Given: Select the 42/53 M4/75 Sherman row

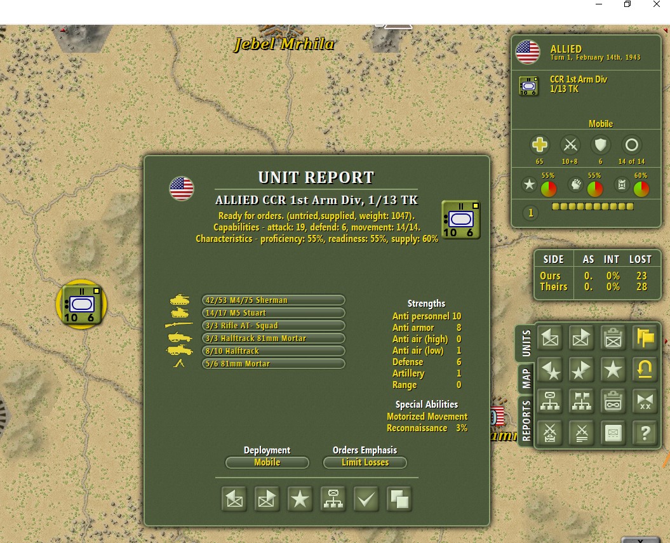Looking at the screenshot, I should (274, 300).
